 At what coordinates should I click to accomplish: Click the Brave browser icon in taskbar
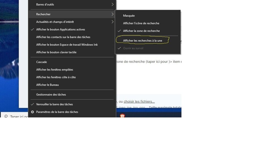[x=122, y=116]
